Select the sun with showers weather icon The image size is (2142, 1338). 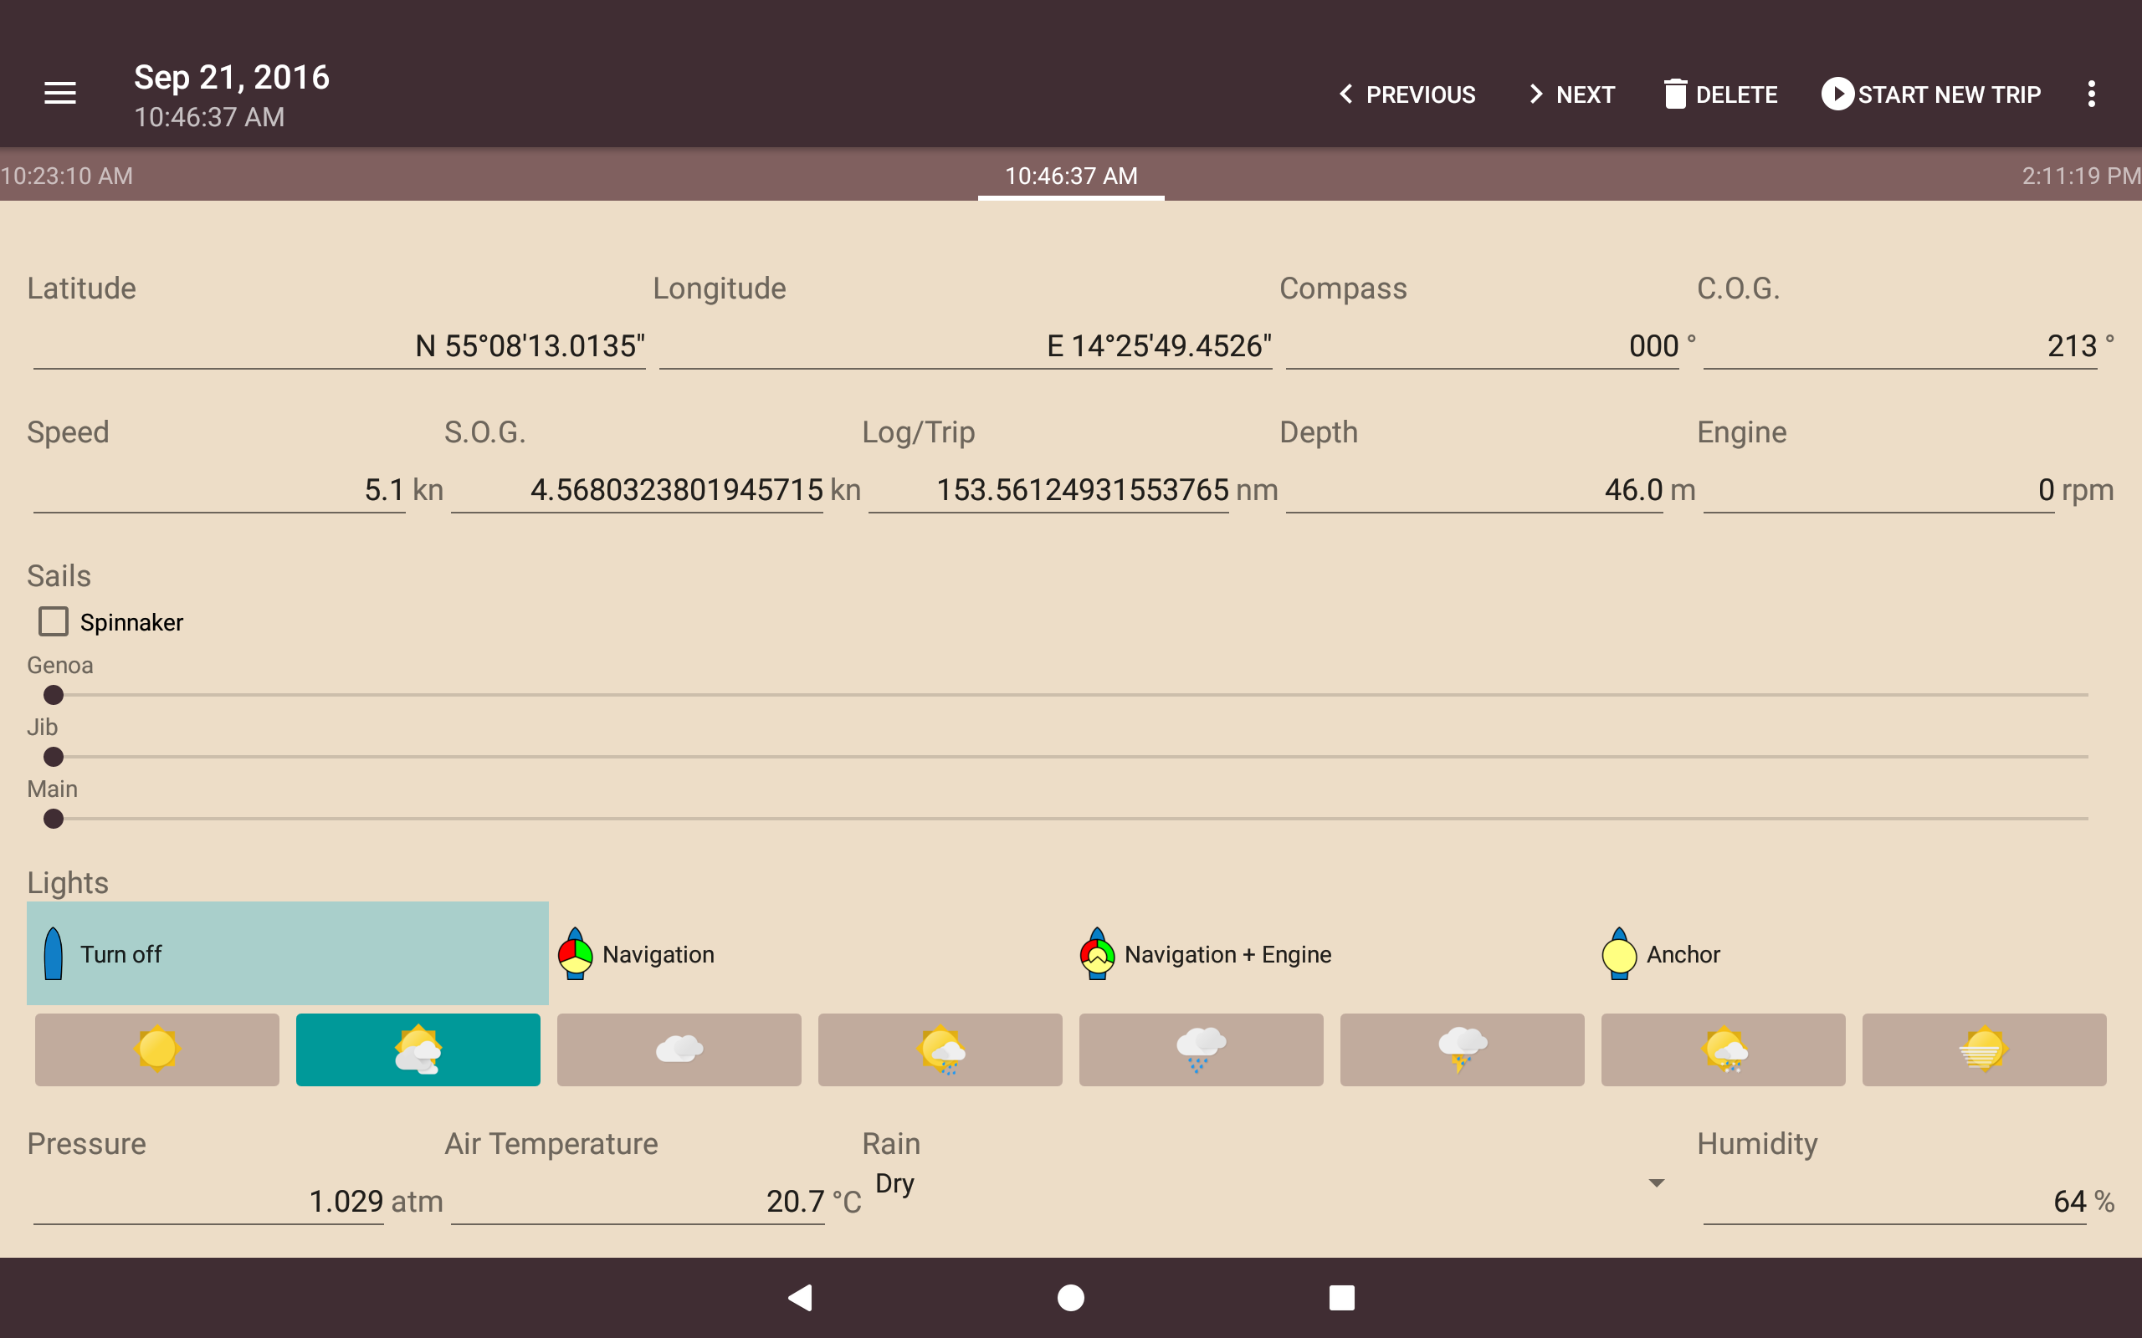[x=940, y=1049]
